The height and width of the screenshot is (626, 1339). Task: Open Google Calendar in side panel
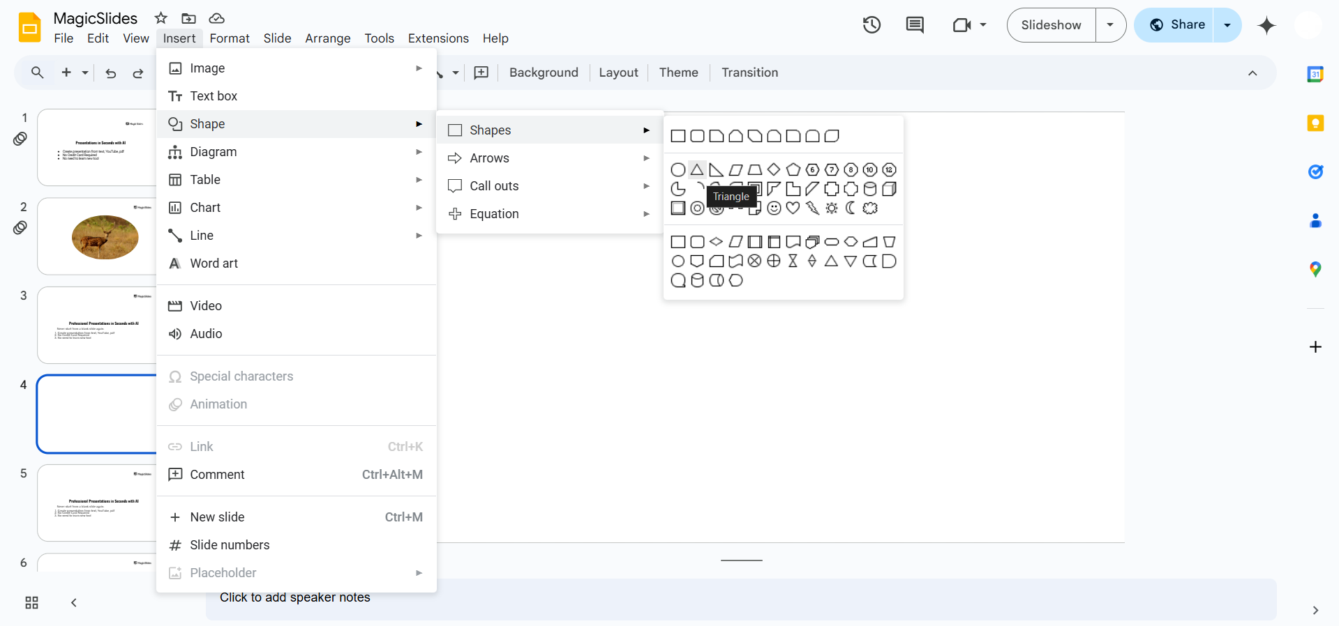(x=1315, y=74)
